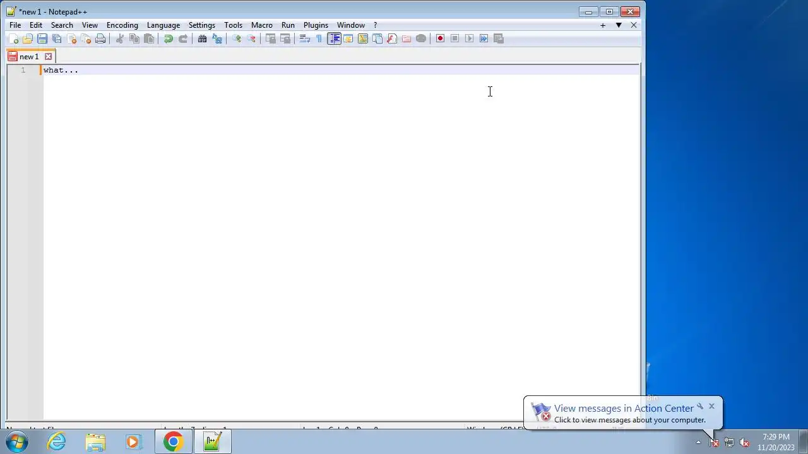The height and width of the screenshot is (454, 808).
Task: Toggle the indent guide icon
Action: [x=334, y=38]
